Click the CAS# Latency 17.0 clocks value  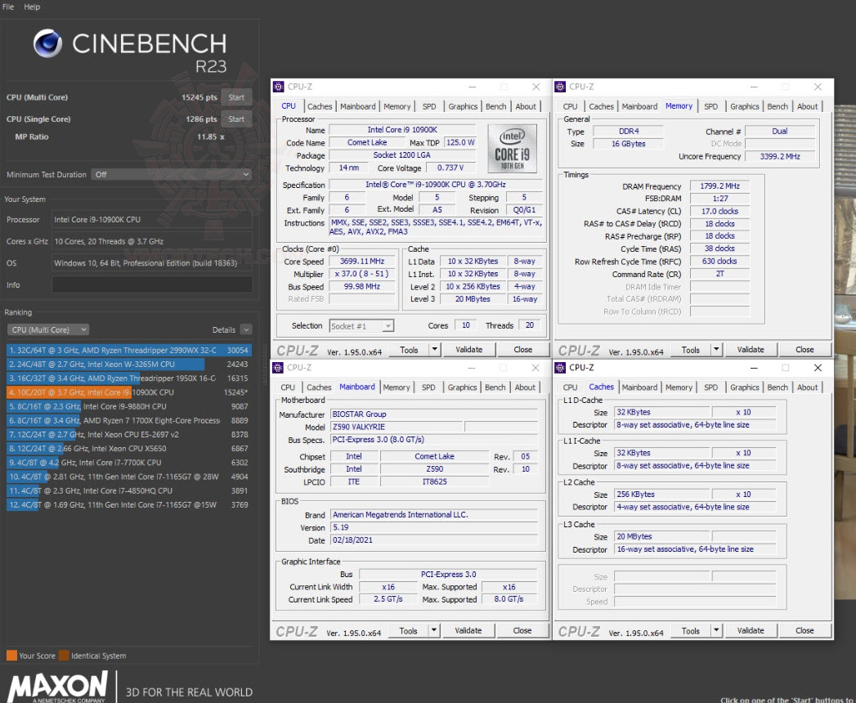(719, 211)
